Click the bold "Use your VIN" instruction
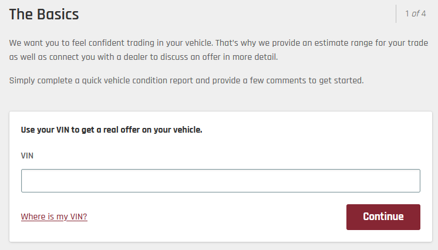The width and height of the screenshot is (438, 250). click(112, 130)
